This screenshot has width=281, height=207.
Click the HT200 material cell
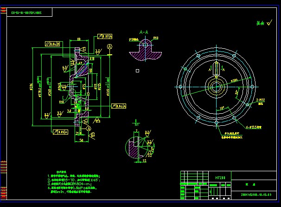[220, 178]
